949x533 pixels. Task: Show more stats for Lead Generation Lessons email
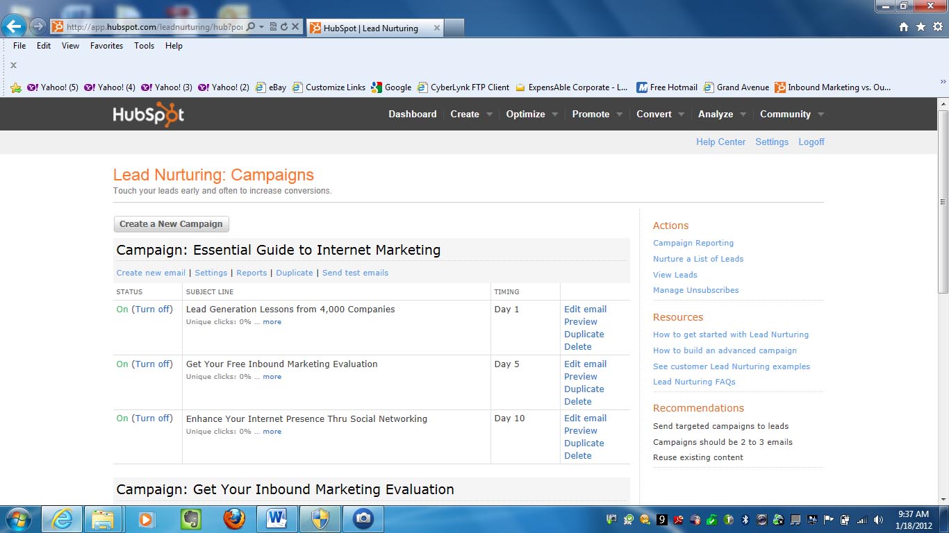(272, 322)
